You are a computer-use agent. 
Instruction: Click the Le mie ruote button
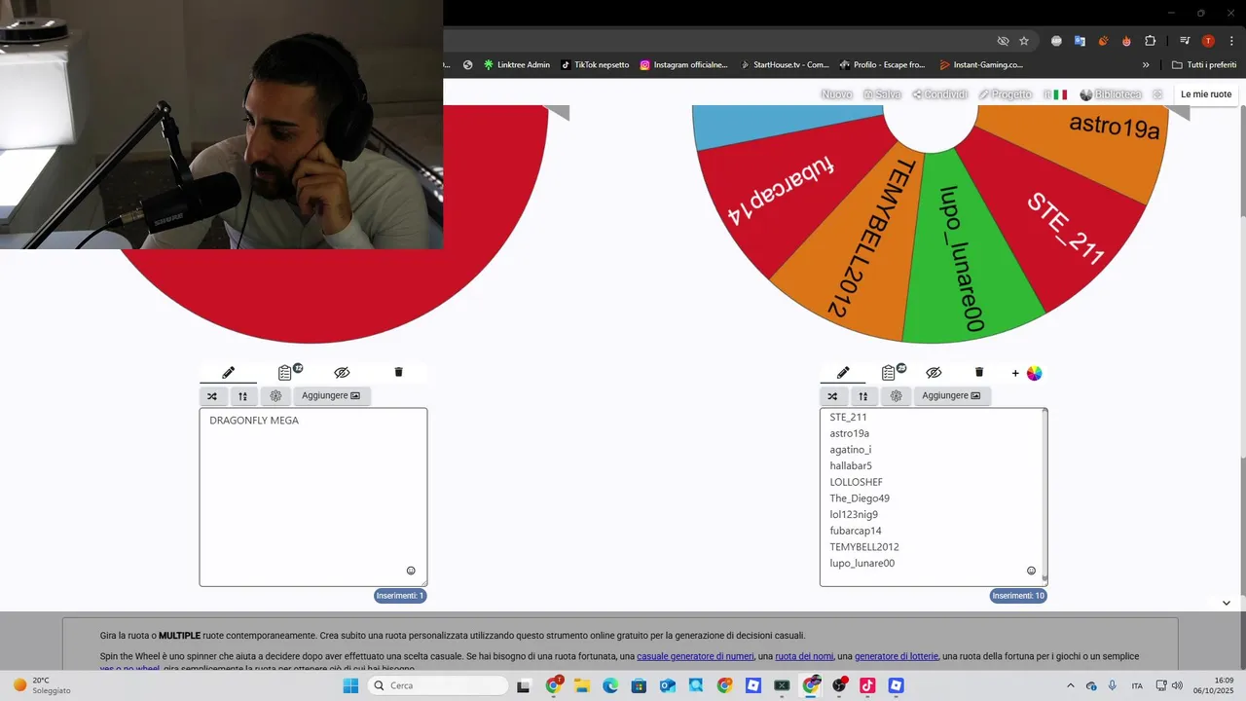tap(1206, 94)
